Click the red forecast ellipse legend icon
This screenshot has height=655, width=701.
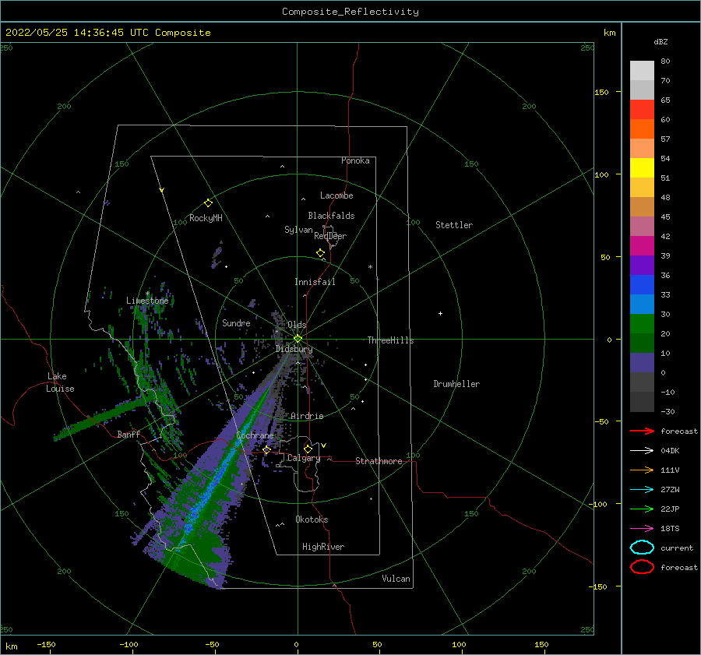(642, 567)
